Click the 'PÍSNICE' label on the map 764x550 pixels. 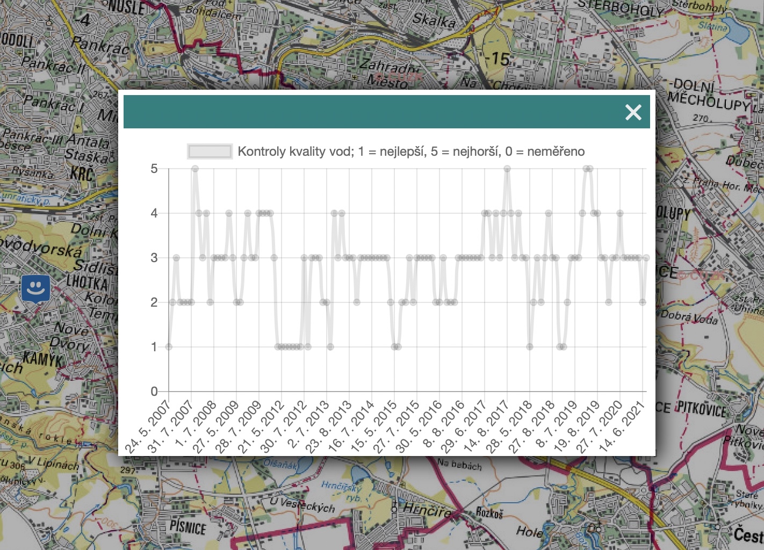click(x=188, y=527)
